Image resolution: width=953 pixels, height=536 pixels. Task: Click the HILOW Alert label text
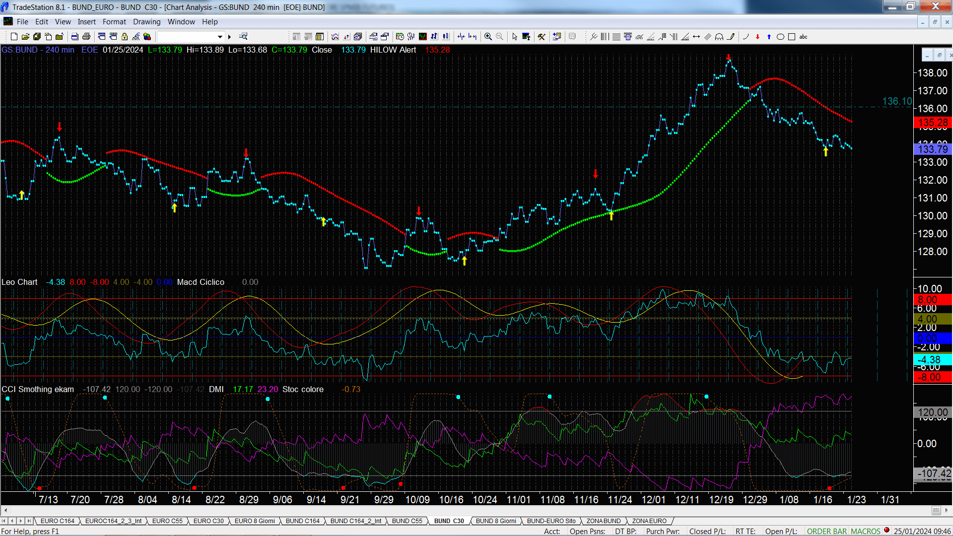click(393, 50)
